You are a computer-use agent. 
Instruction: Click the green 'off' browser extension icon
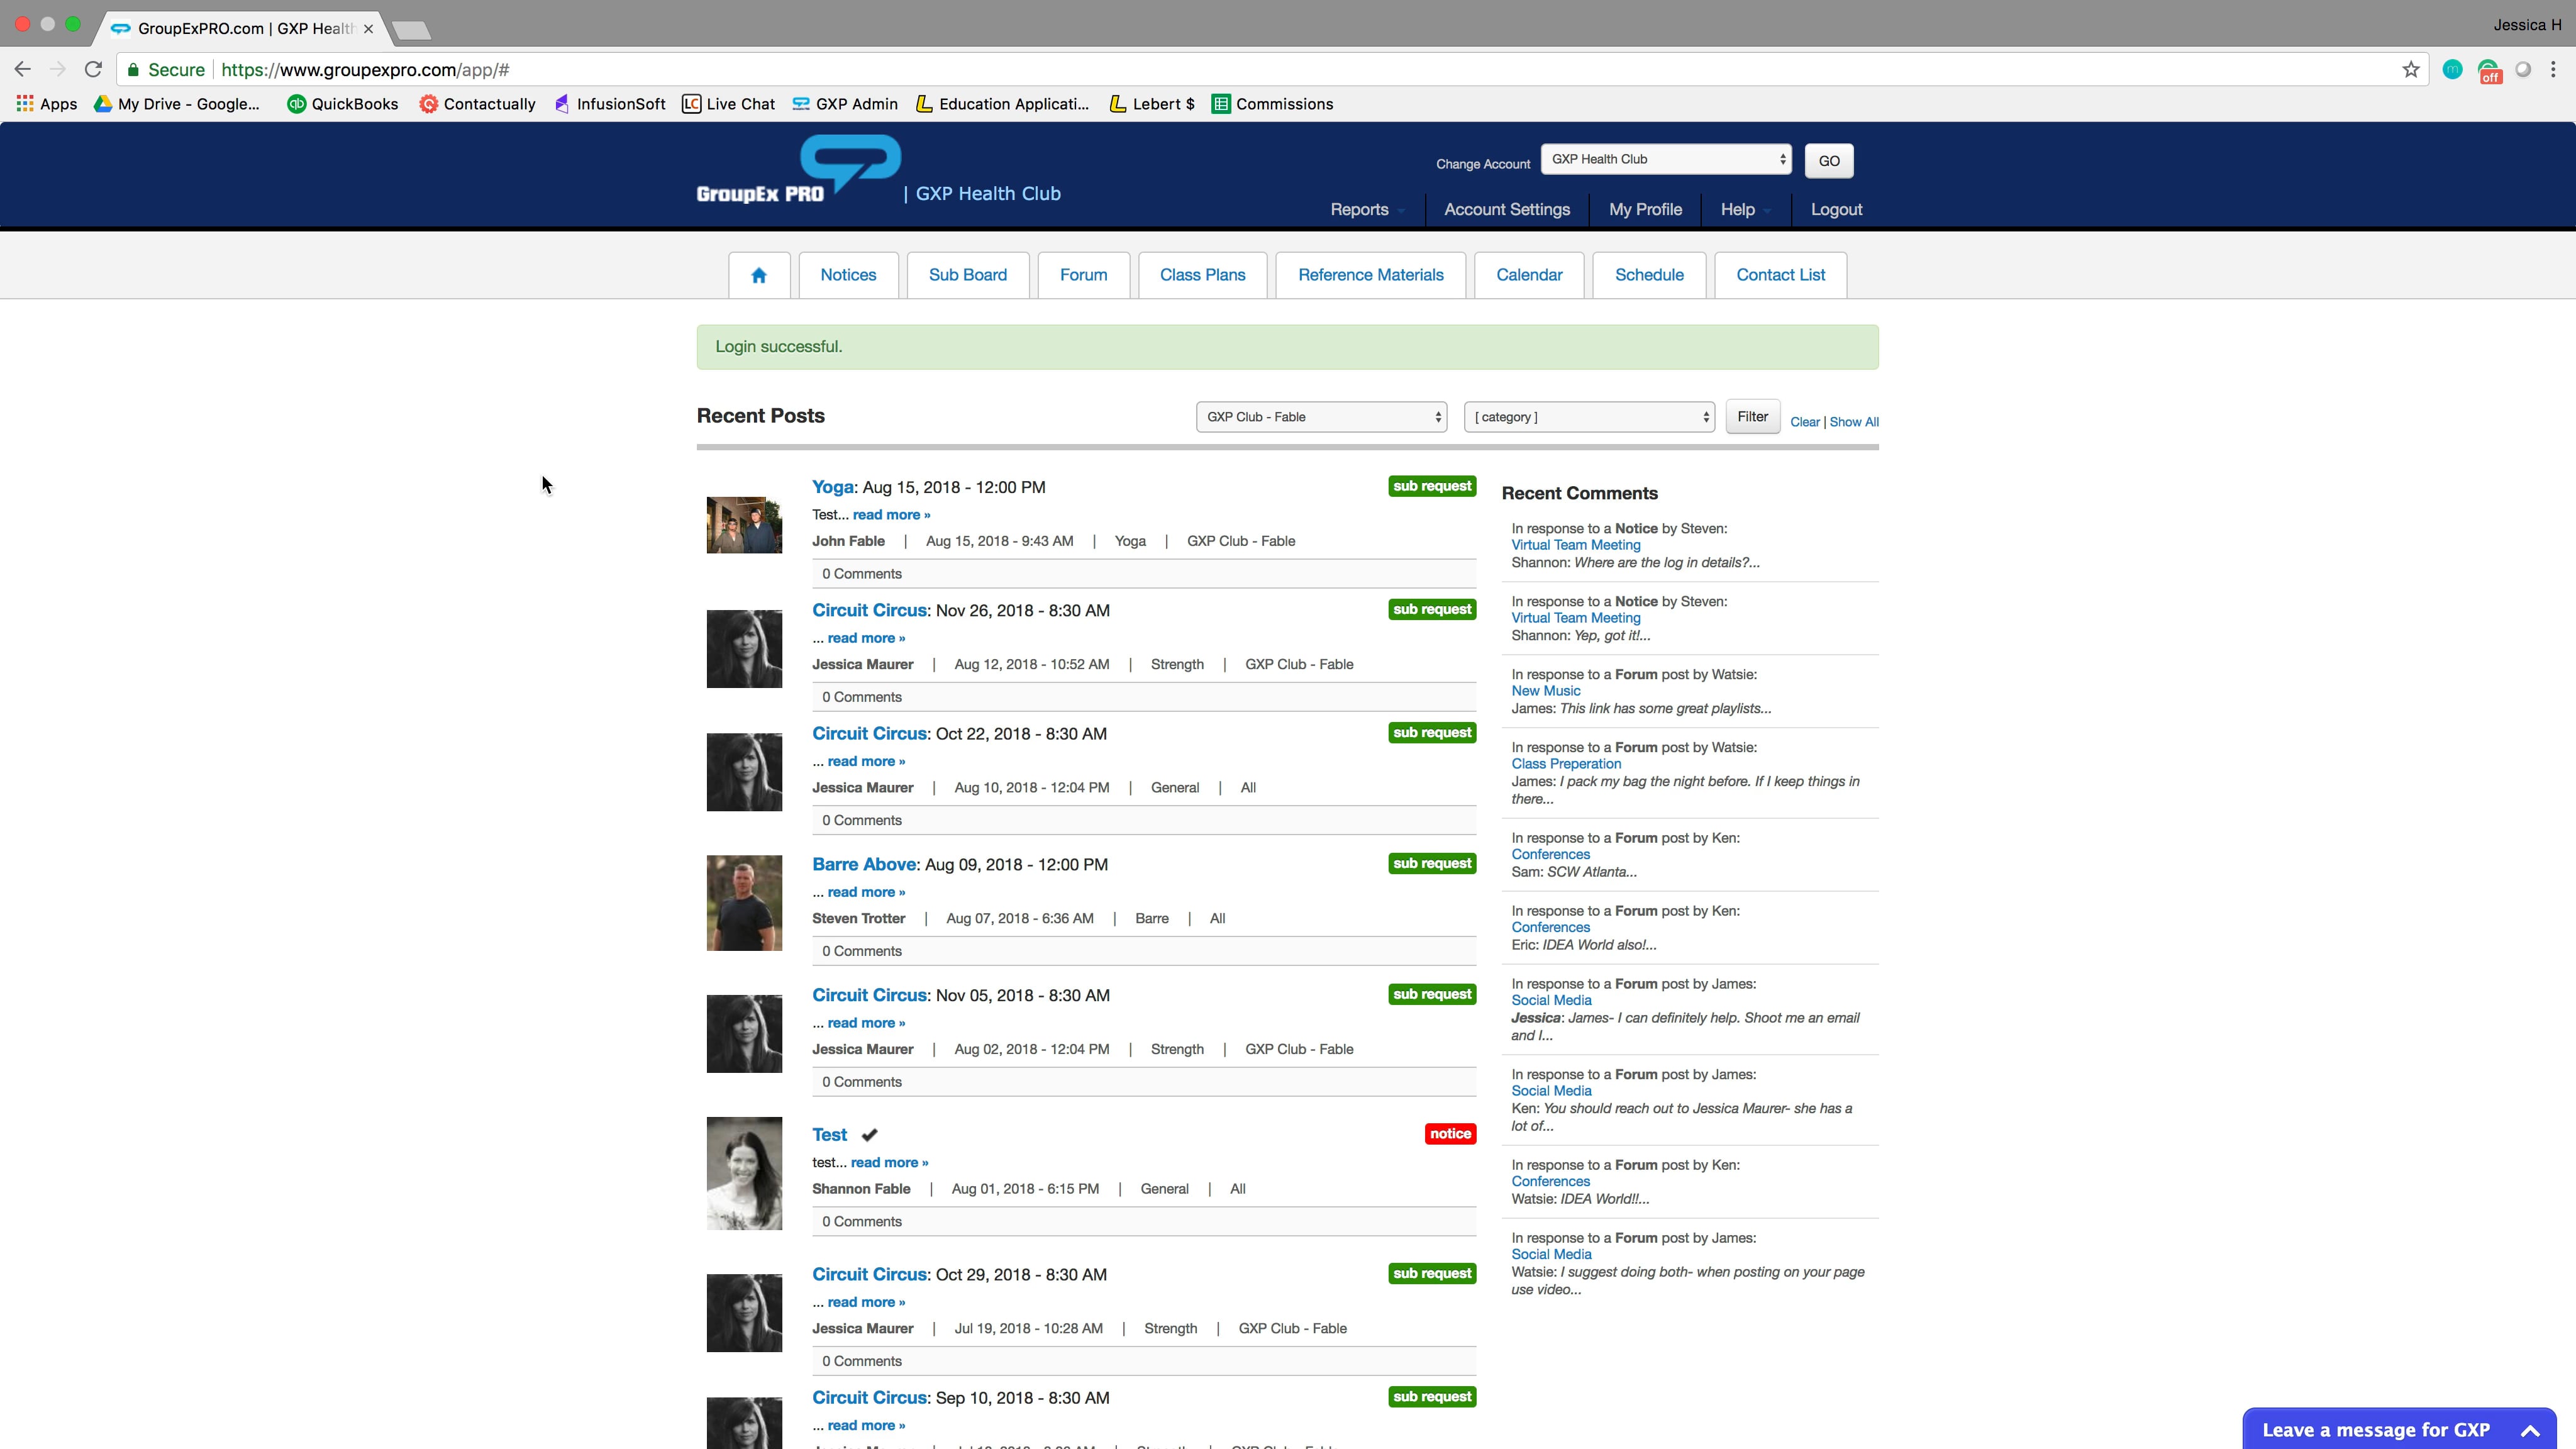pyautogui.click(x=2489, y=70)
